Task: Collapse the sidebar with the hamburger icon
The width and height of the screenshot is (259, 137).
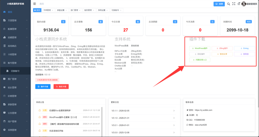Action: [x=34, y=4]
